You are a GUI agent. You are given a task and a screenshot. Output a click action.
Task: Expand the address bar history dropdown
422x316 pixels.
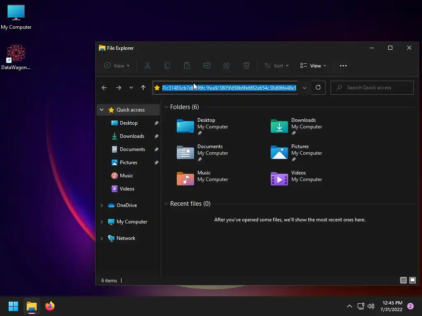pos(305,88)
